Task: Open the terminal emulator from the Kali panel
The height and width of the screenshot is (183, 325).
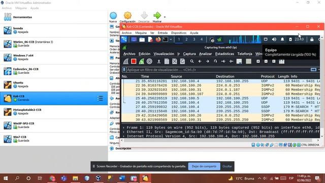Action: pyautogui.click(x=166, y=40)
